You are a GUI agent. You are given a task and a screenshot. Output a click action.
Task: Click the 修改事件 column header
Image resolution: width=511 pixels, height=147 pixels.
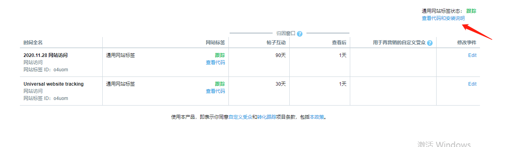(467, 43)
